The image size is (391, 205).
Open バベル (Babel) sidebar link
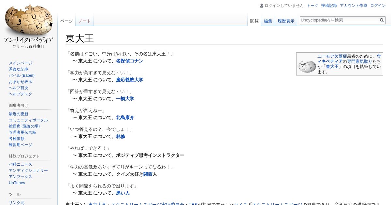[22, 75]
